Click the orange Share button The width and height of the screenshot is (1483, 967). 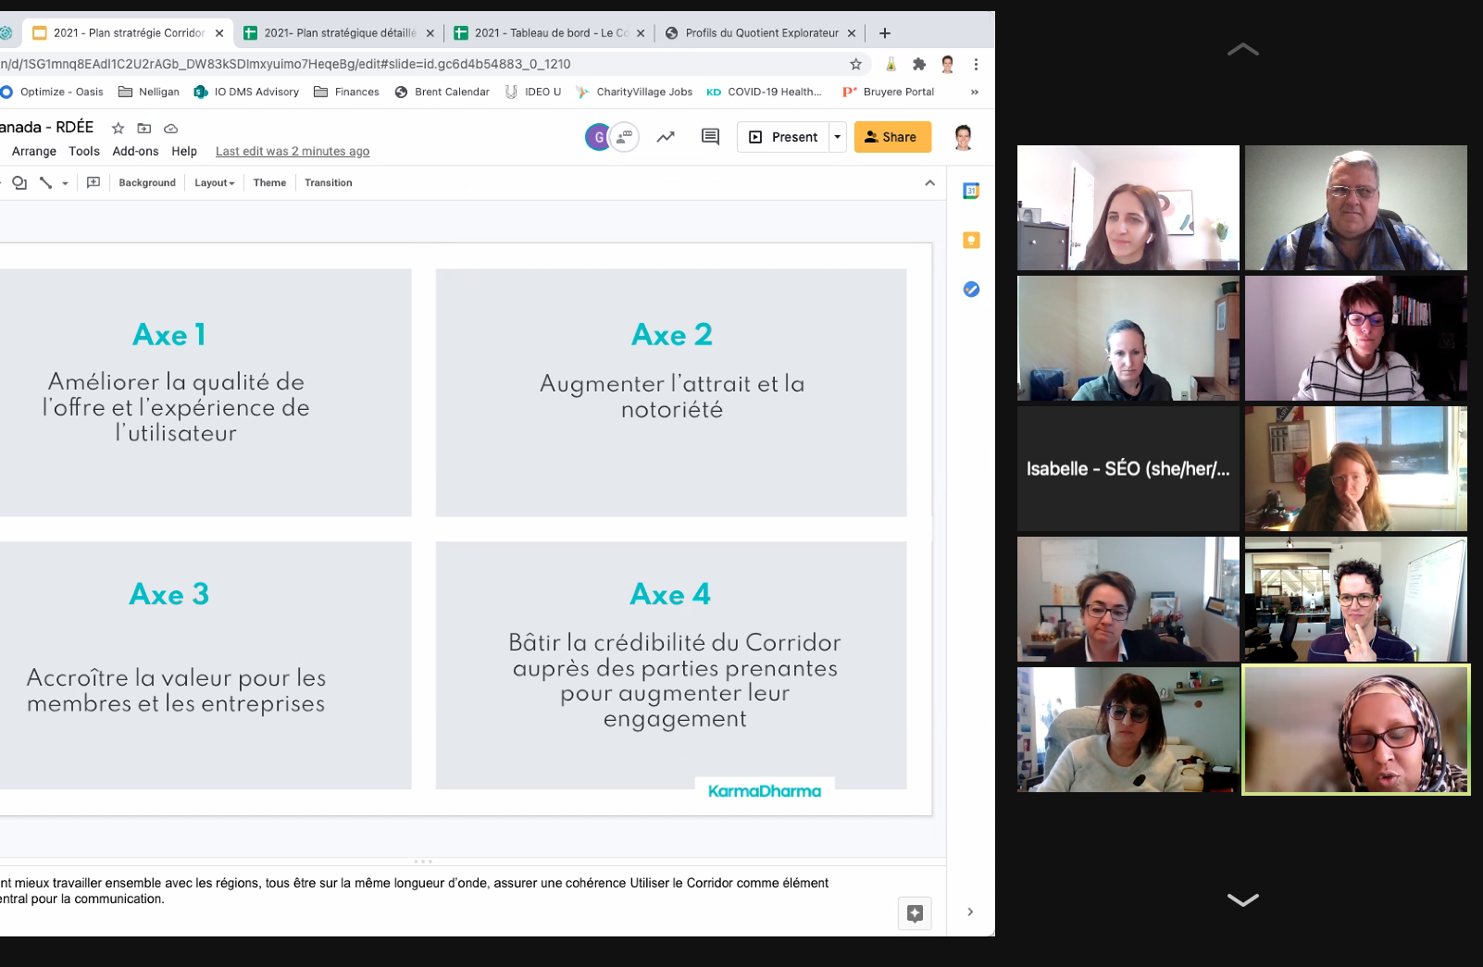point(892,137)
